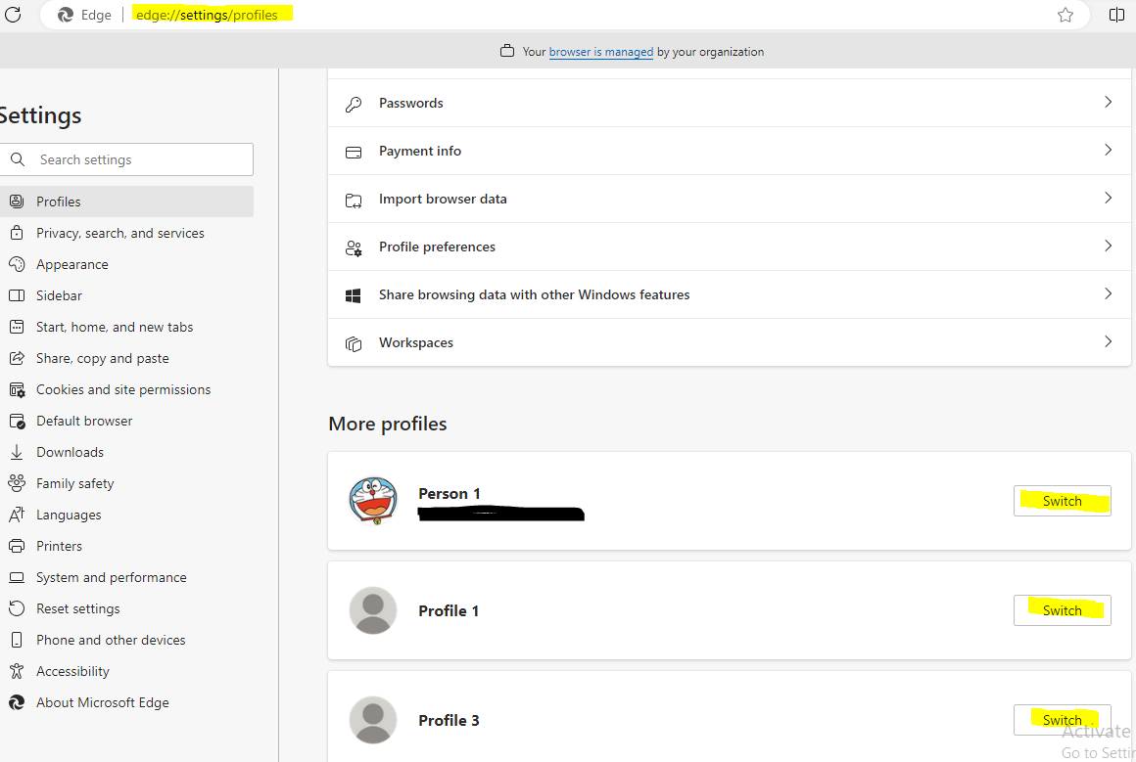Click the Default browser icon

(17, 421)
